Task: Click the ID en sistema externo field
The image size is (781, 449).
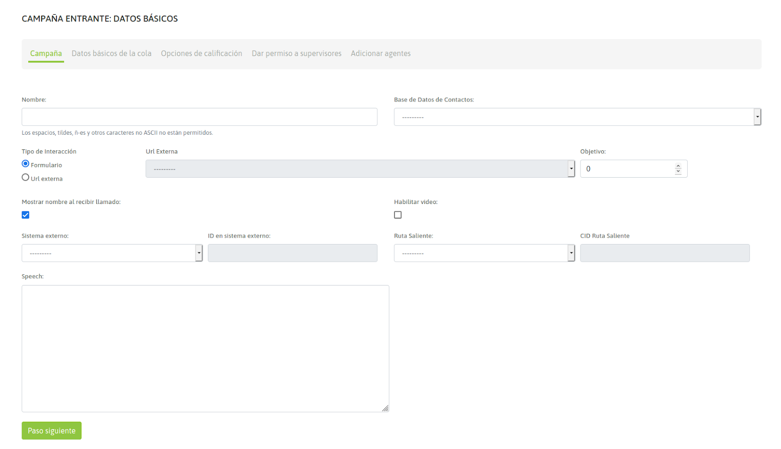Action: (292, 253)
